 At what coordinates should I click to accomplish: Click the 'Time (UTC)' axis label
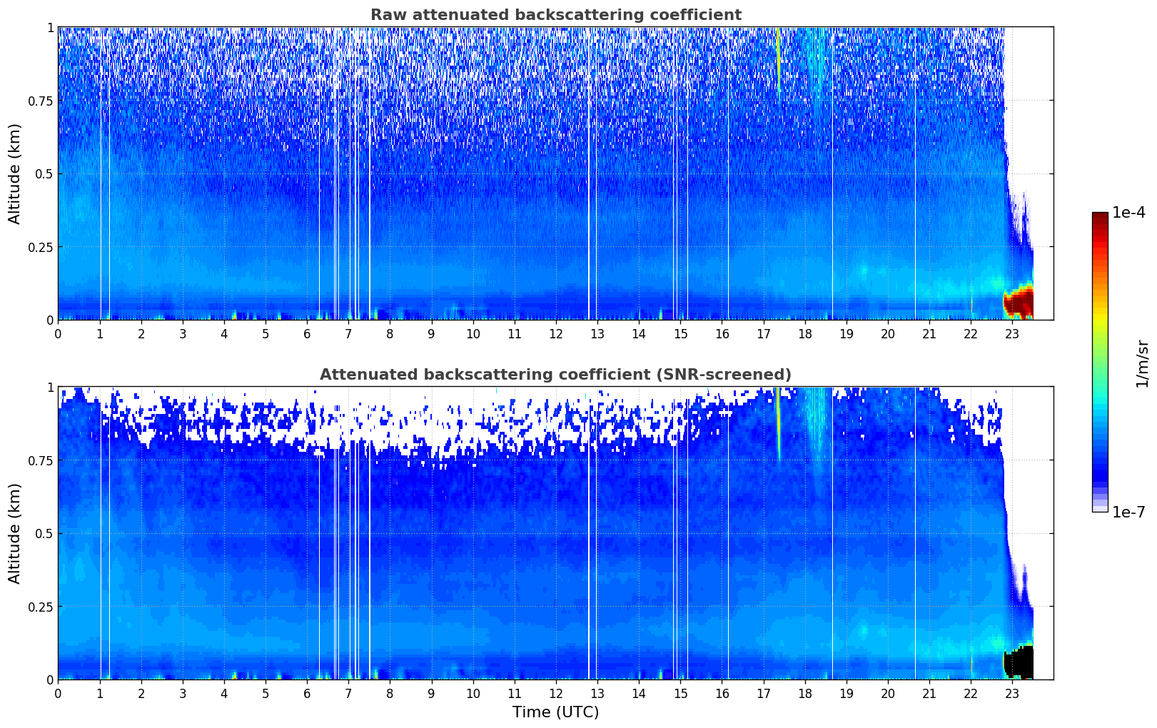555,712
